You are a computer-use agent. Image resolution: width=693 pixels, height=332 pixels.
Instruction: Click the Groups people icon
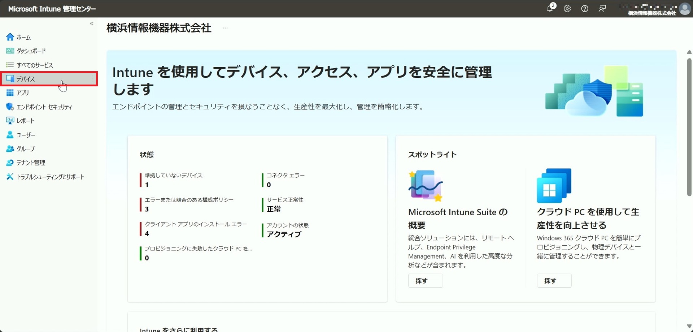tap(10, 148)
